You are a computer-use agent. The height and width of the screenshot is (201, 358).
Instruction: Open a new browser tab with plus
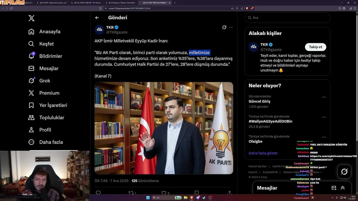[175, 3]
